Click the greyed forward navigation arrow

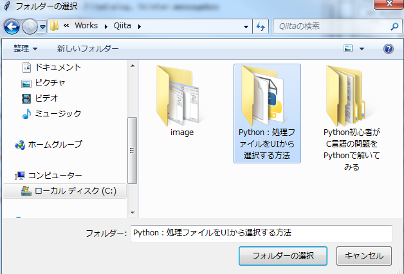30,26
